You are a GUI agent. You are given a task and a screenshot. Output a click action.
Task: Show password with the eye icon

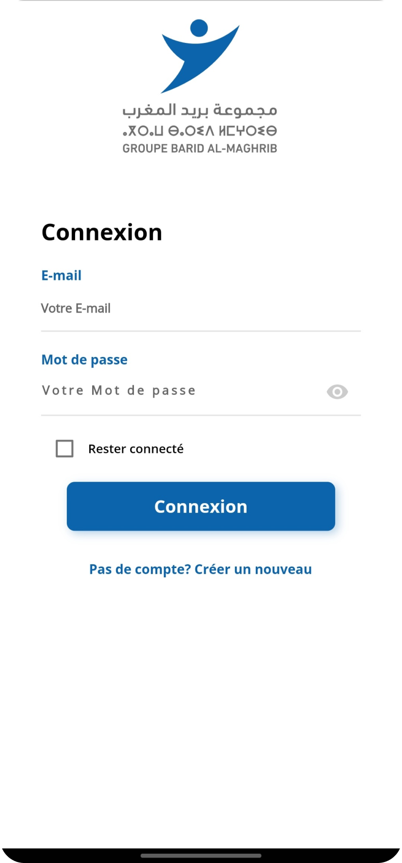click(x=337, y=392)
